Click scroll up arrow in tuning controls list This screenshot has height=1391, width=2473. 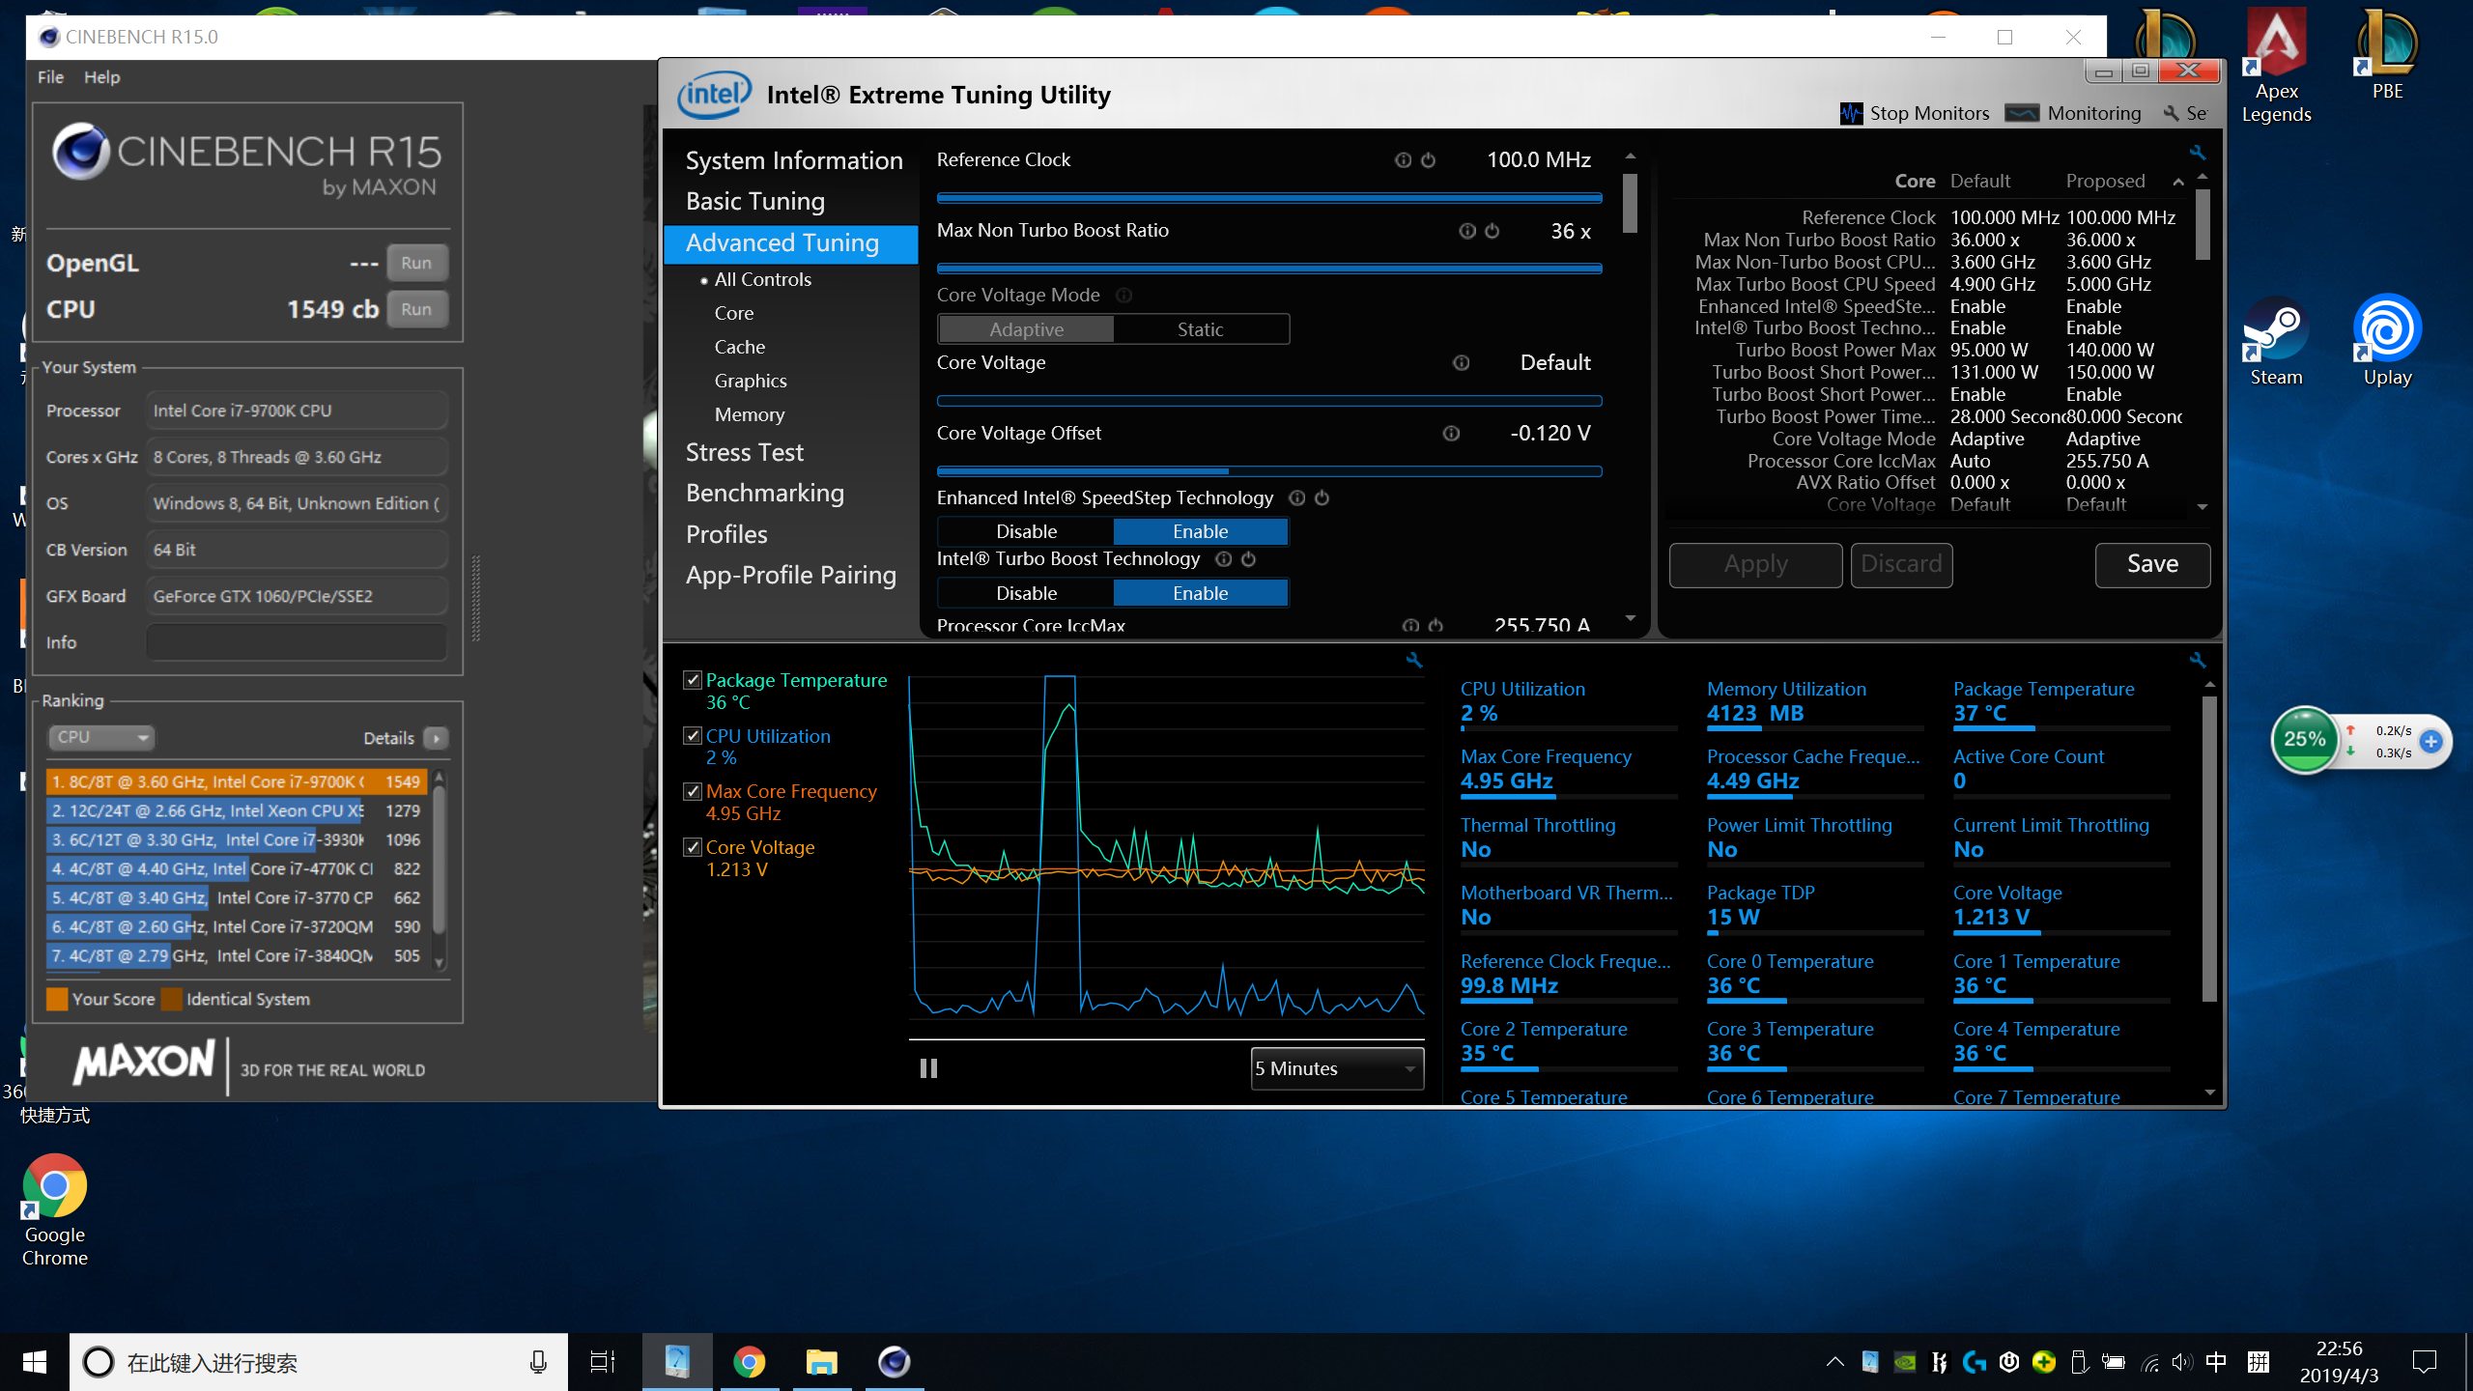[1631, 156]
